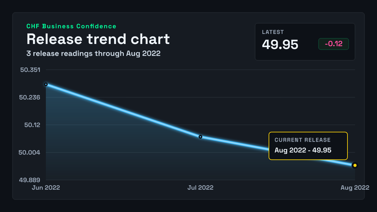The image size is (377, 212).
Task: Click the Release trend chart title
Action: (x=98, y=39)
